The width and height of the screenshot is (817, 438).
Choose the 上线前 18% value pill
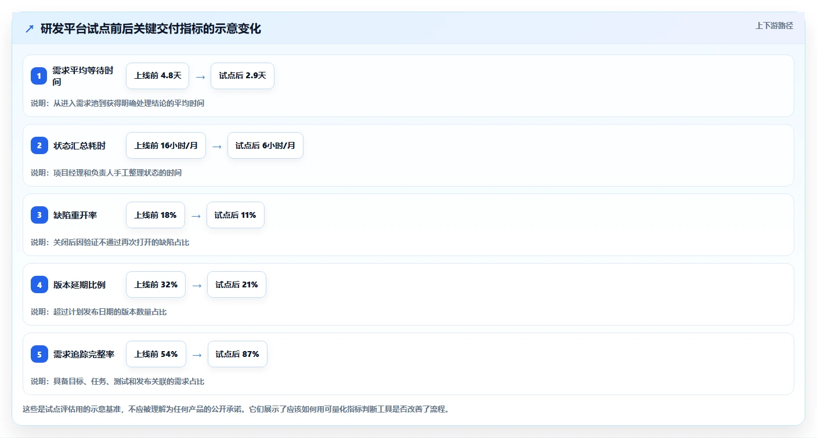point(156,215)
